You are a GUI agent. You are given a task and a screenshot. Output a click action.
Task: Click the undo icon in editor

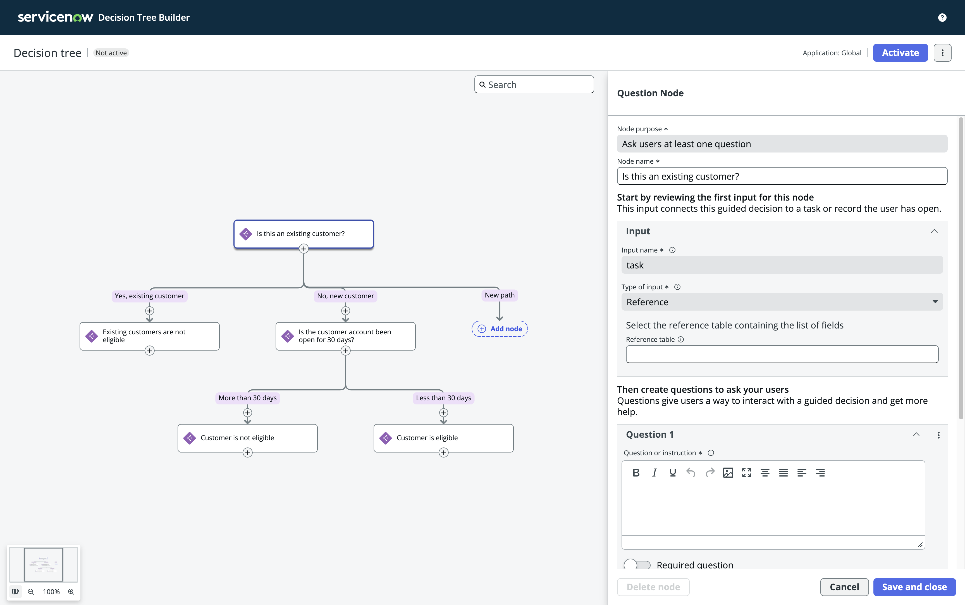691,473
